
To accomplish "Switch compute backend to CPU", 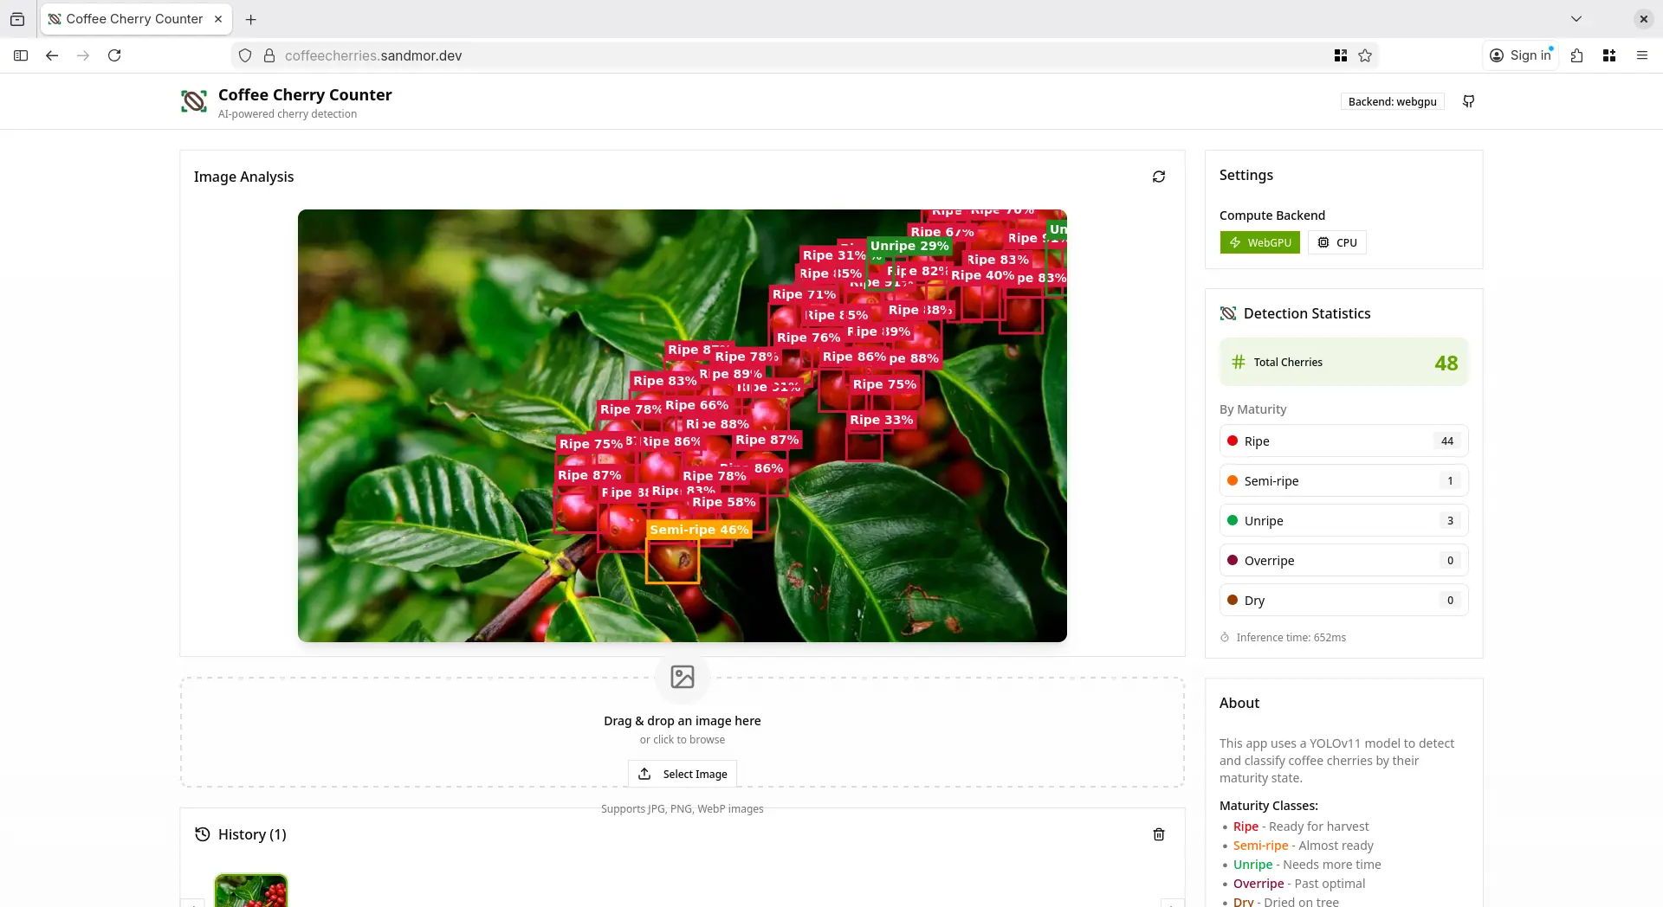I will pos(1337,242).
